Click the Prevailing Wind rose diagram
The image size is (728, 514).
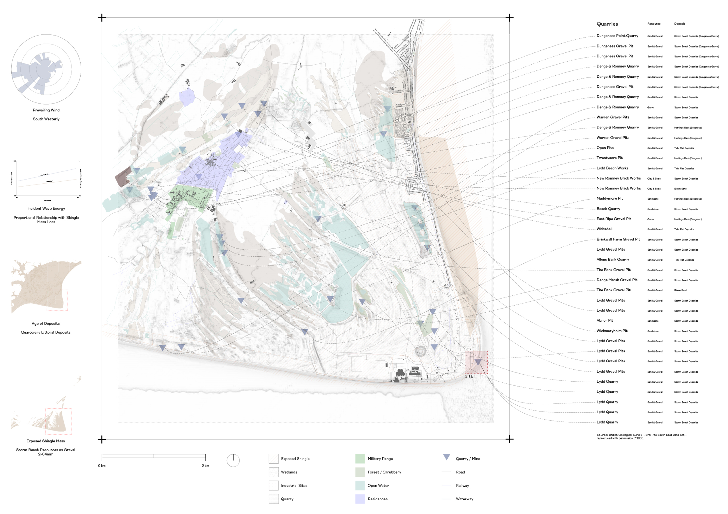pyautogui.click(x=46, y=69)
